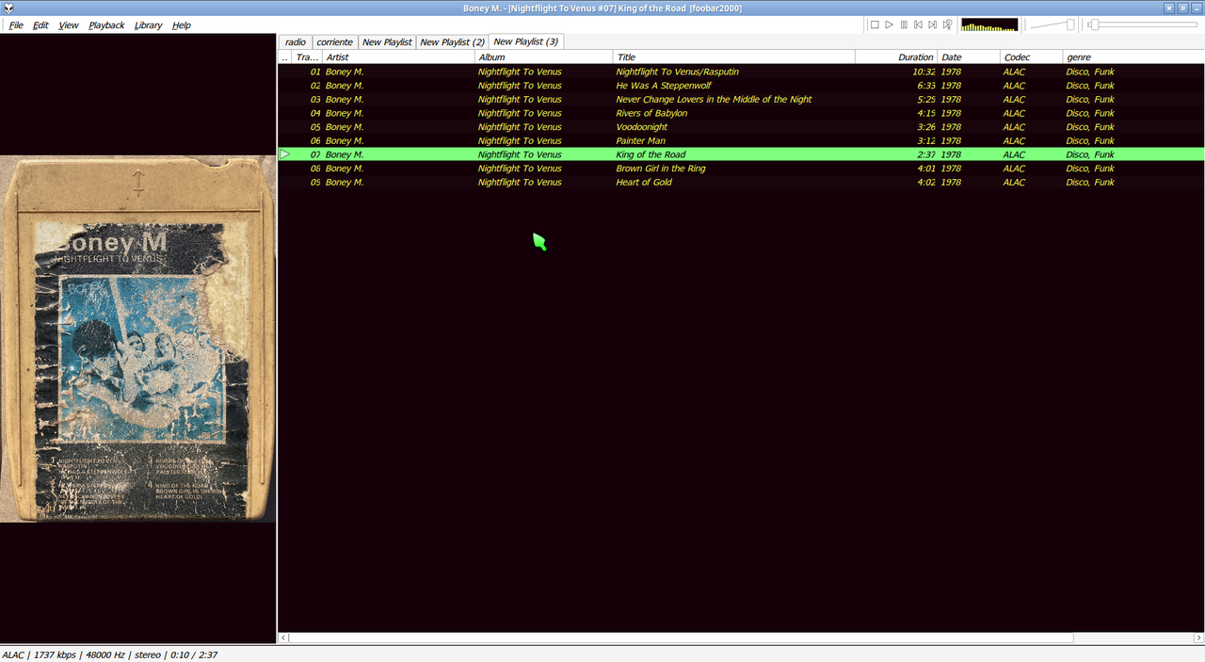Screen dimensions: 1205x662
Task: Select the playing track King of the Road
Action: coord(741,154)
